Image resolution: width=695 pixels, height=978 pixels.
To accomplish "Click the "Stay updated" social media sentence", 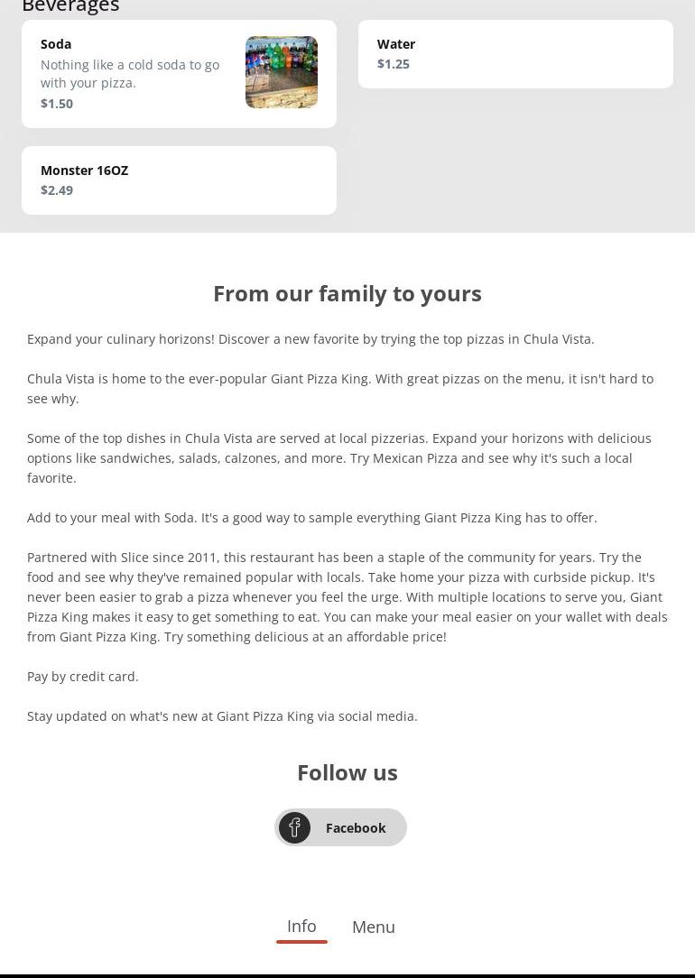I will pos(222,715).
